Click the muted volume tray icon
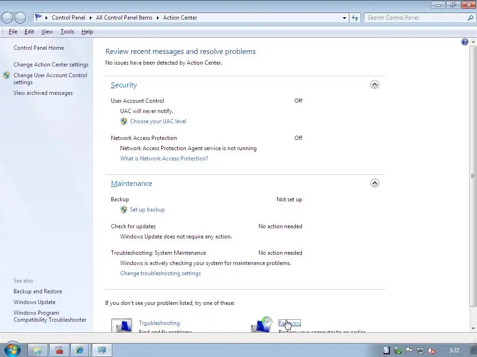 point(431,350)
